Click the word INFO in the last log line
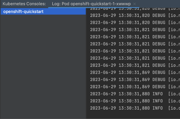This screenshot has height=119, width=180. 157,108
